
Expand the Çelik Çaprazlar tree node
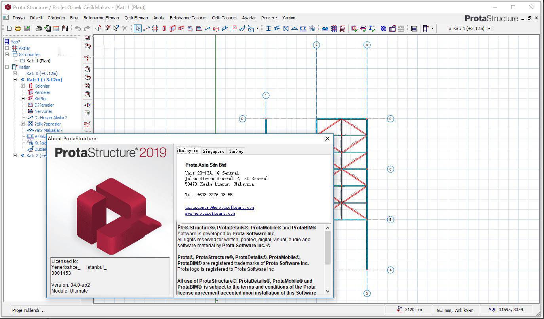click(23, 124)
